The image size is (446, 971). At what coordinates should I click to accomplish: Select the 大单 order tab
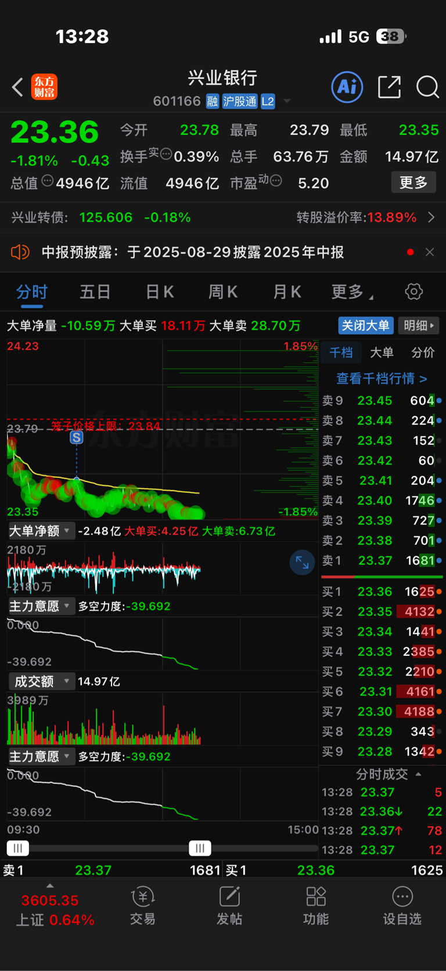click(x=382, y=352)
